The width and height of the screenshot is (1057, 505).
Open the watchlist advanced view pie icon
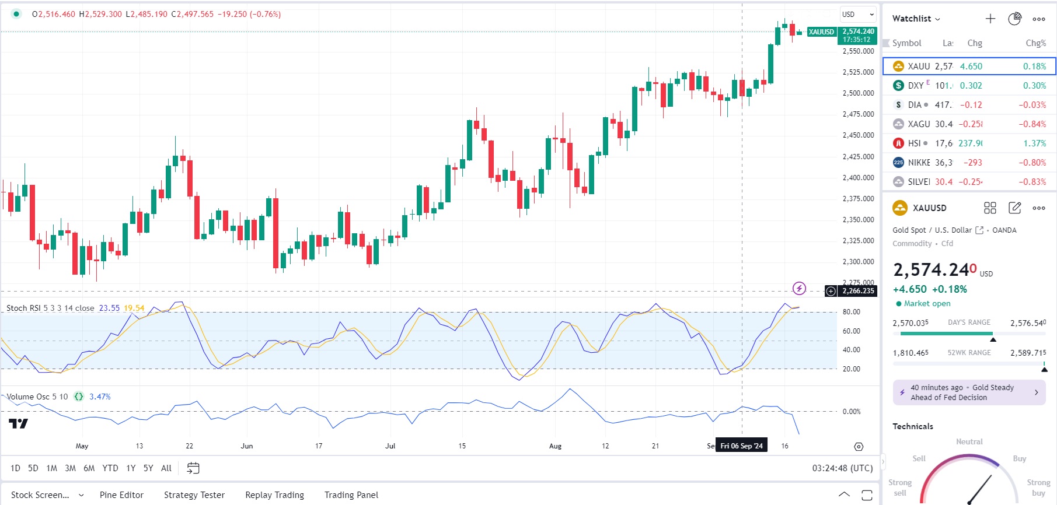1014,19
